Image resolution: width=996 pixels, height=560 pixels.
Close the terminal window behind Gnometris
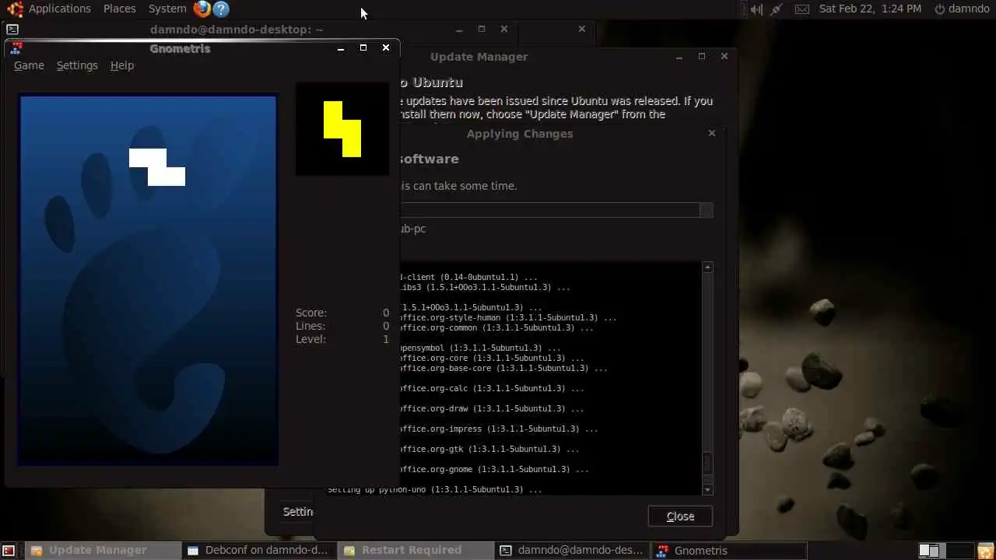coord(504,29)
